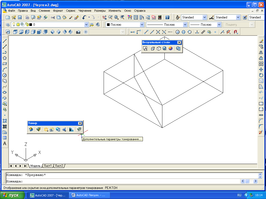Toggle layer 0 lock icon

tap(27, 25)
